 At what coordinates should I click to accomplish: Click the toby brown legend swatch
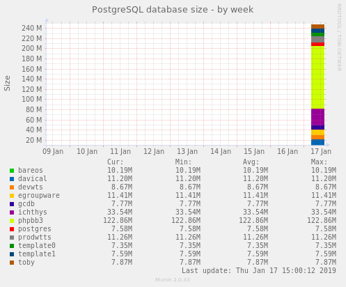click(12, 263)
